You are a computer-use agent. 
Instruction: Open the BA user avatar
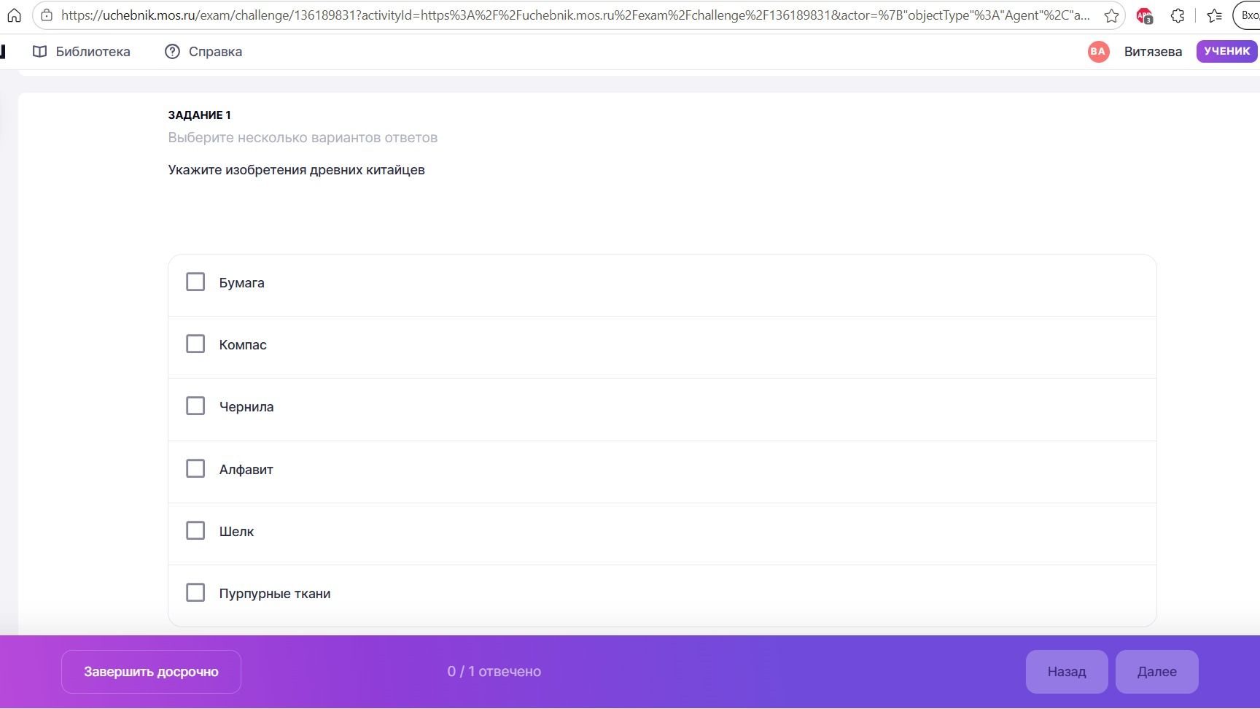pyautogui.click(x=1098, y=51)
